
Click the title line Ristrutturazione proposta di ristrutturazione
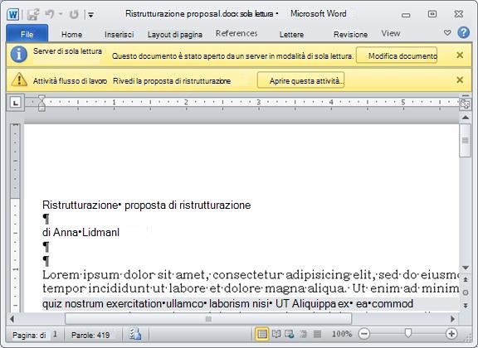tap(147, 205)
